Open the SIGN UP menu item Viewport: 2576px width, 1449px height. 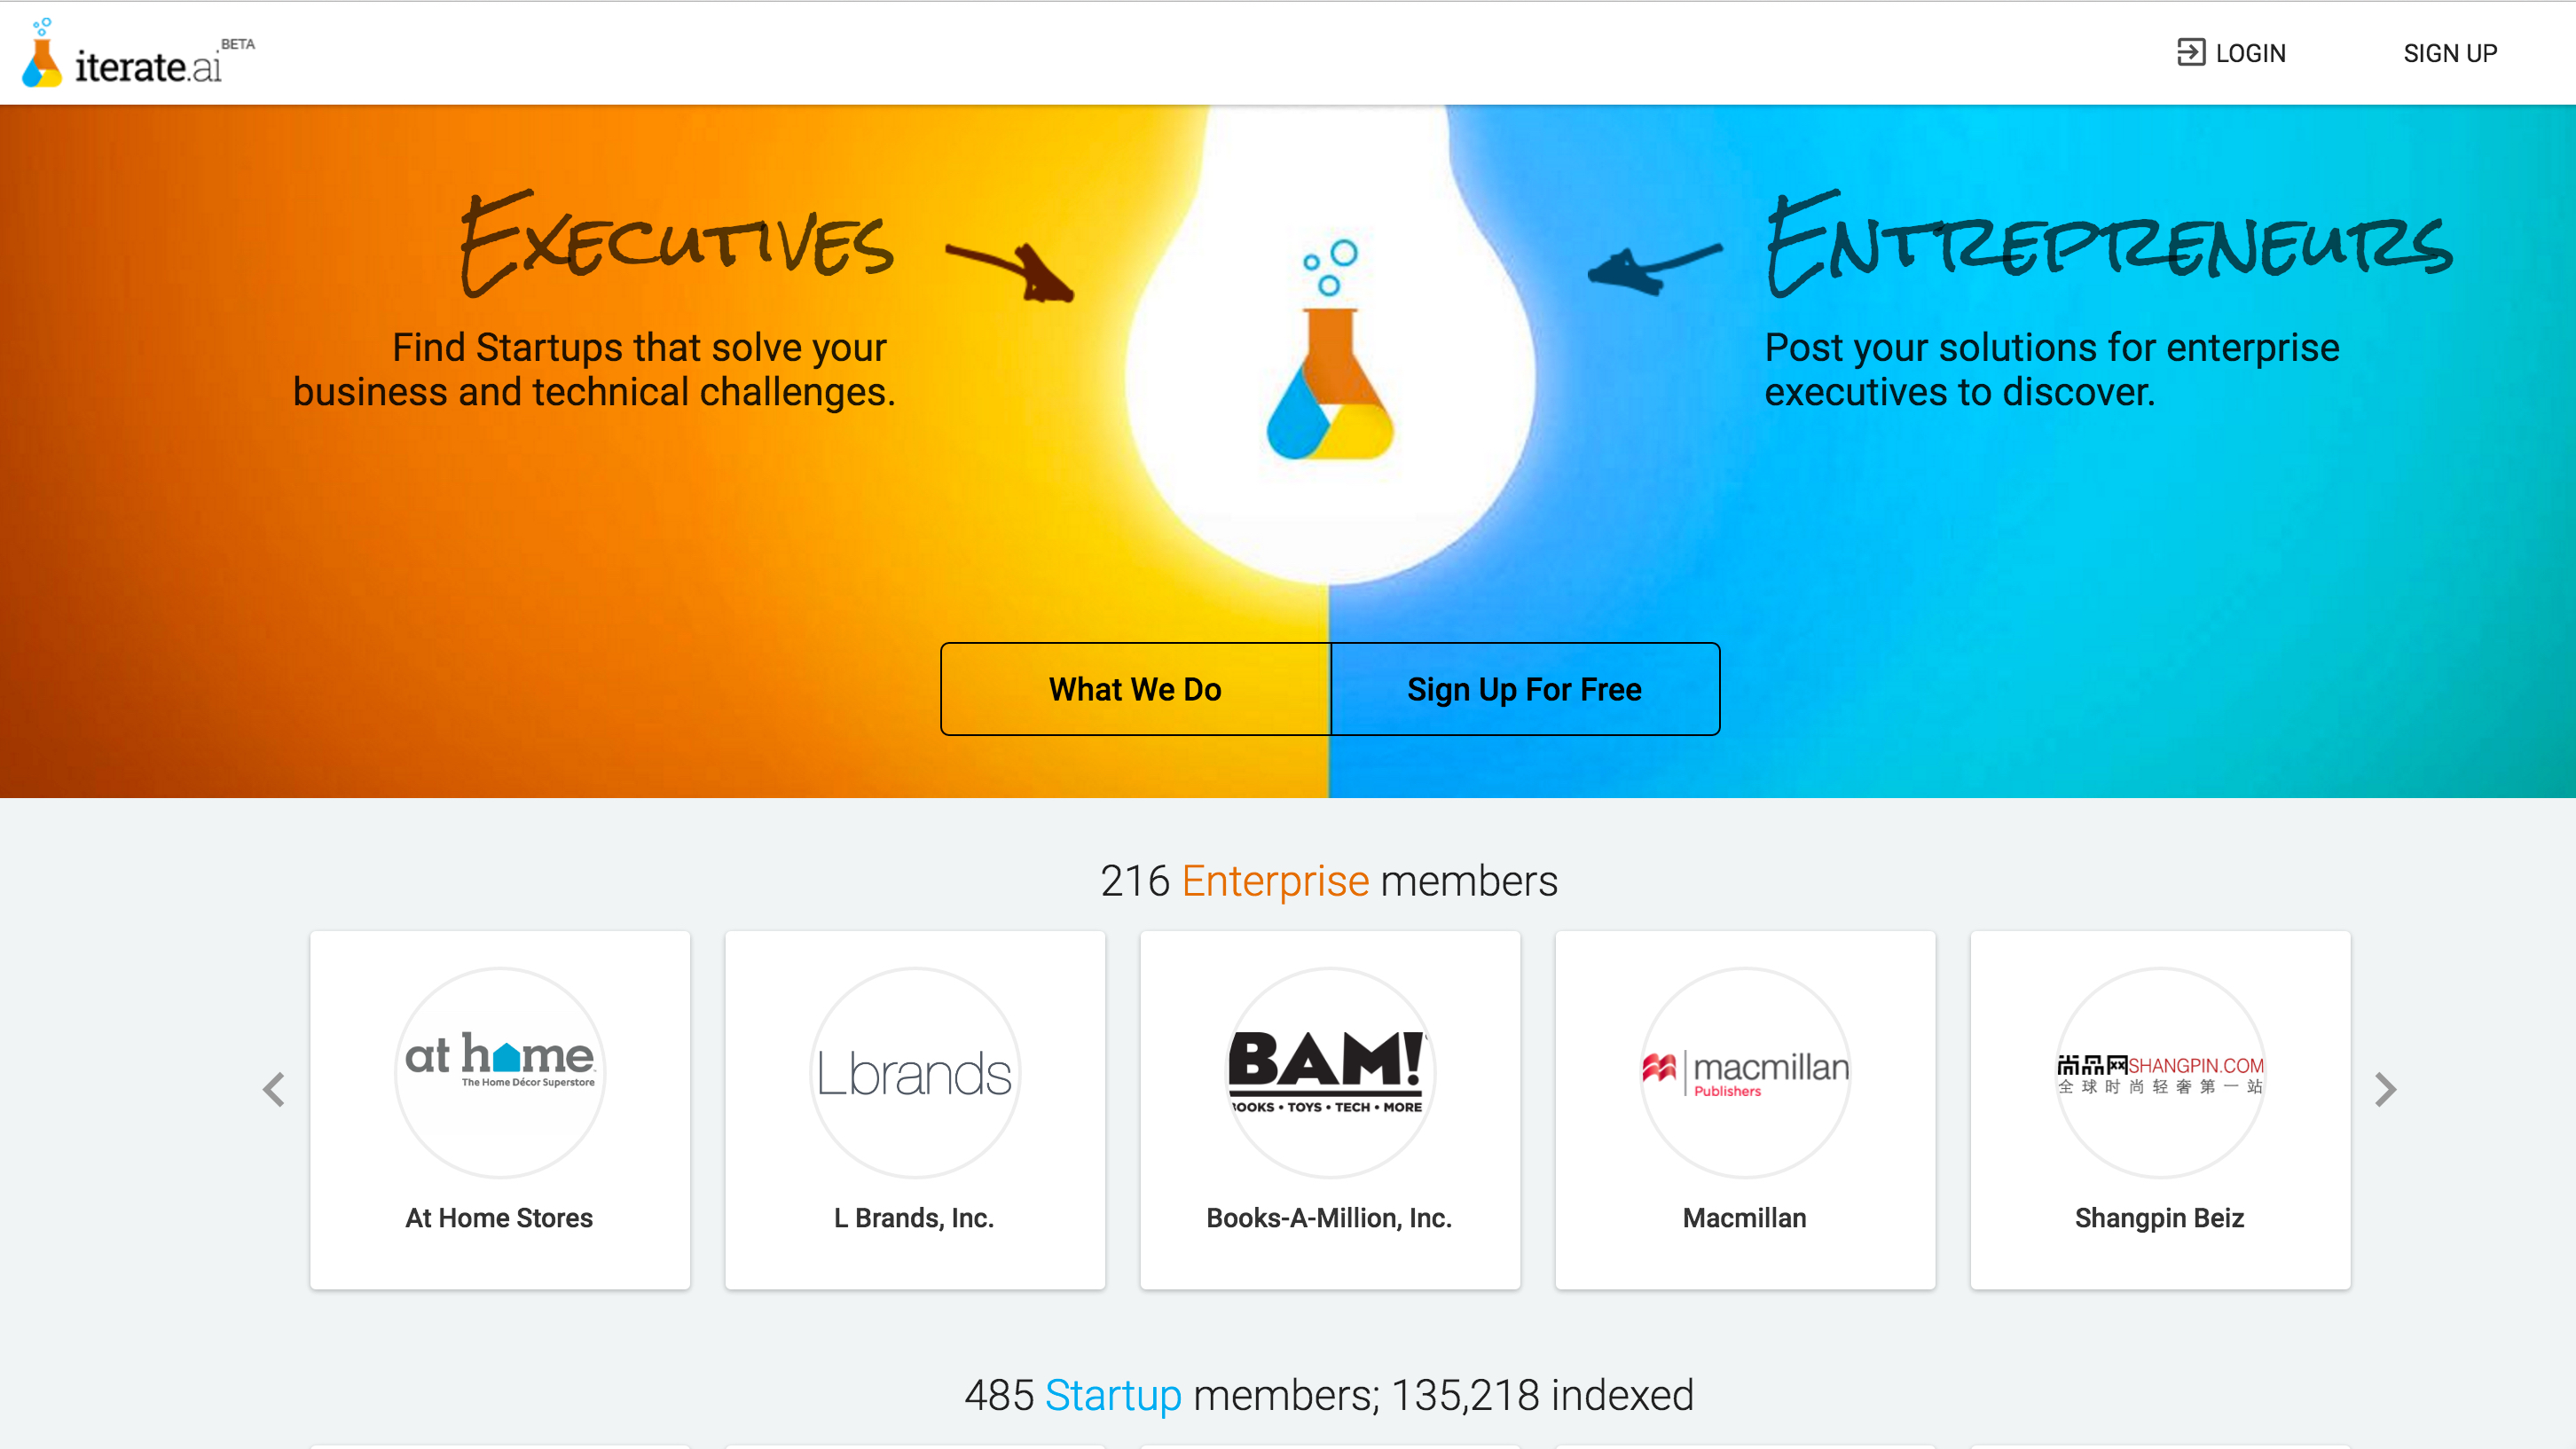pyautogui.click(x=2450, y=53)
